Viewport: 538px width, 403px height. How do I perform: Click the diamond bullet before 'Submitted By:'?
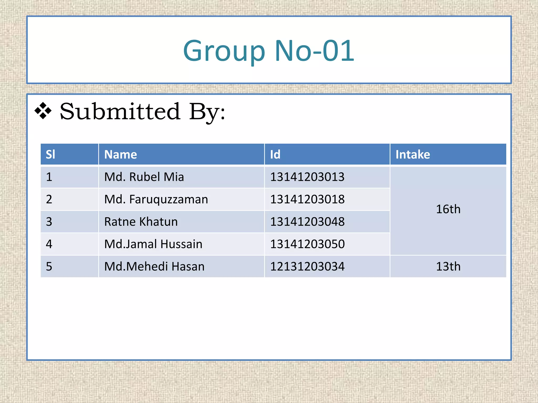click(43, 111)
